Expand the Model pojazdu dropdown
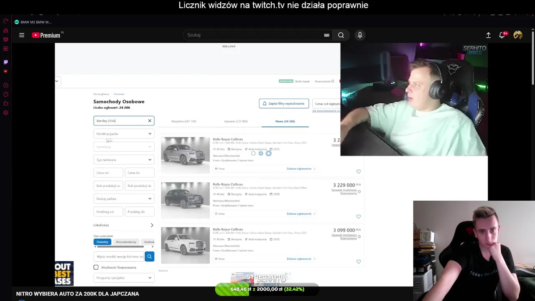This screenshot has width=535, height=301. pos(124,134)
